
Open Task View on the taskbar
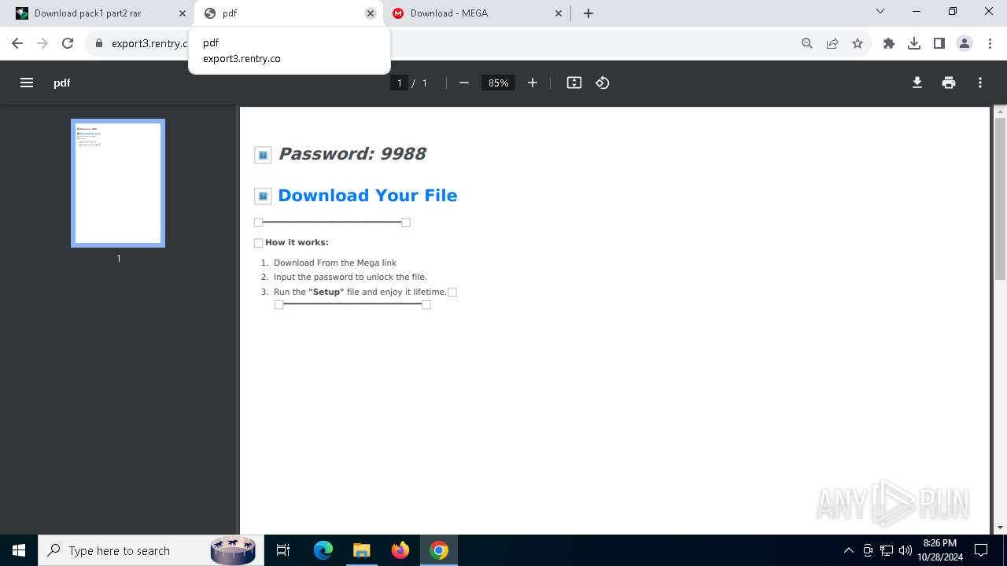pos(283,550)
